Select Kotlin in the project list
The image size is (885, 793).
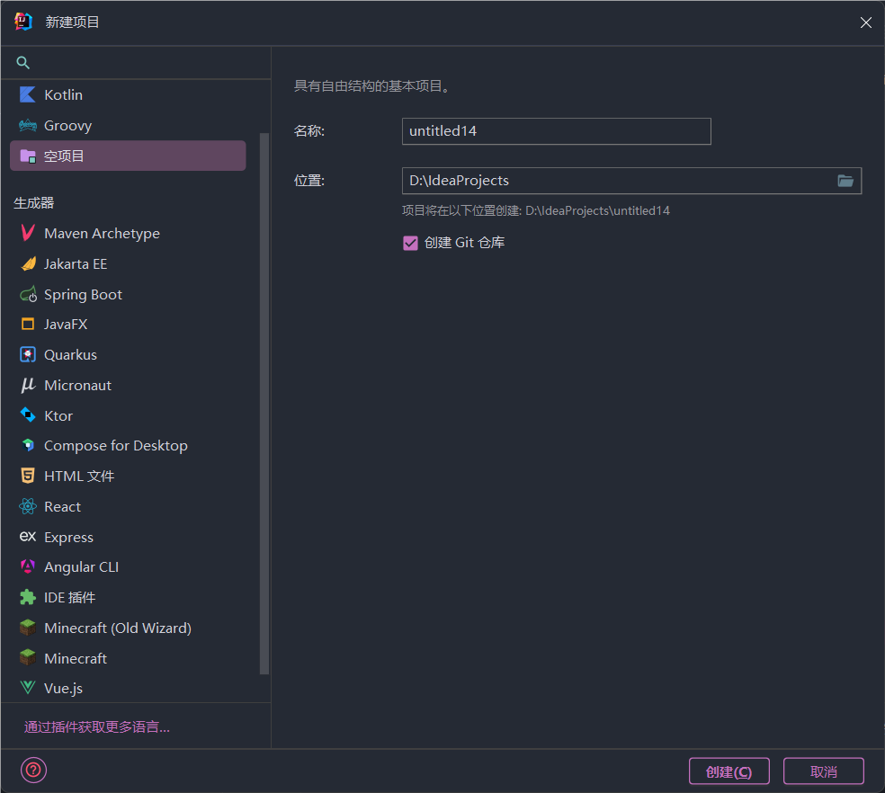tap(63, 94)
